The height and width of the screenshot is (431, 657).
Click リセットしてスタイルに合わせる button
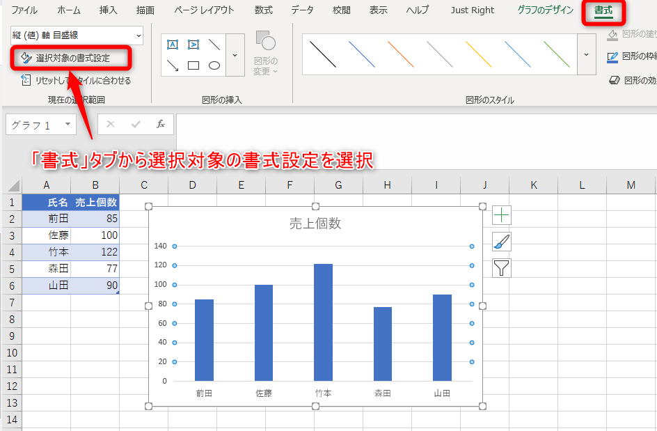76,81
